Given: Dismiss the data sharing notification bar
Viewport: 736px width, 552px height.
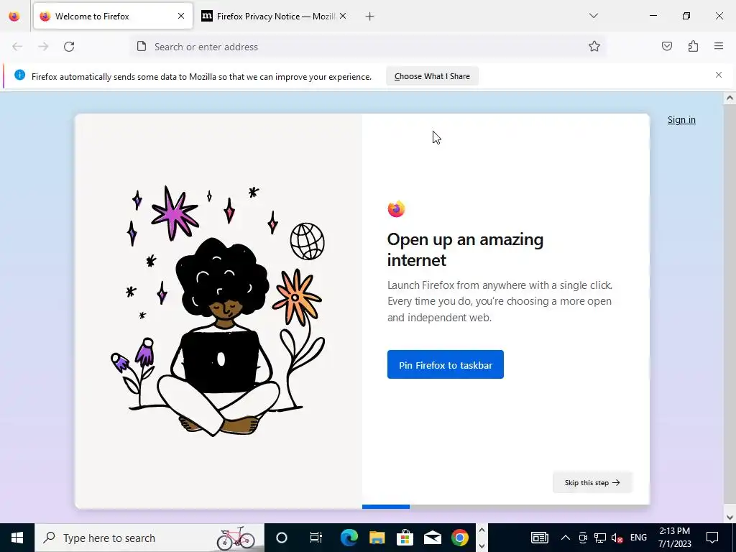Looking at the screenshot, I should pos(719,75).
